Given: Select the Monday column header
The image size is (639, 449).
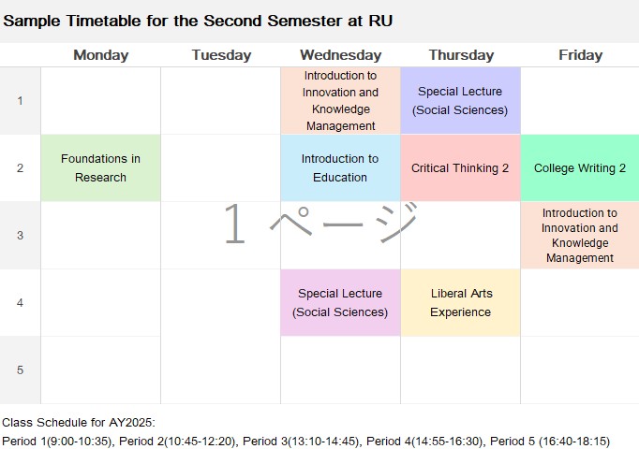Looking at the screenshot, I should 100,55.
